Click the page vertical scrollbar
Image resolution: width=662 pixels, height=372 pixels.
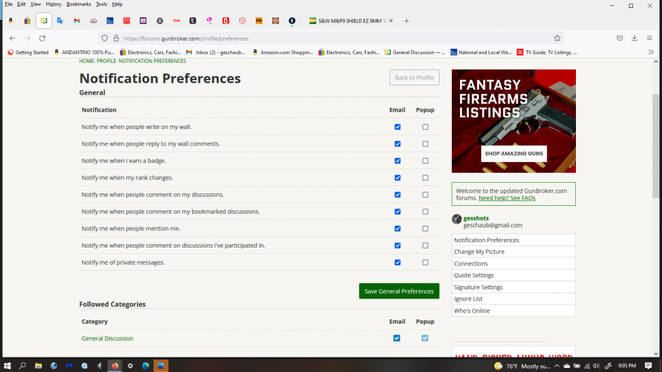pos(655,146)
